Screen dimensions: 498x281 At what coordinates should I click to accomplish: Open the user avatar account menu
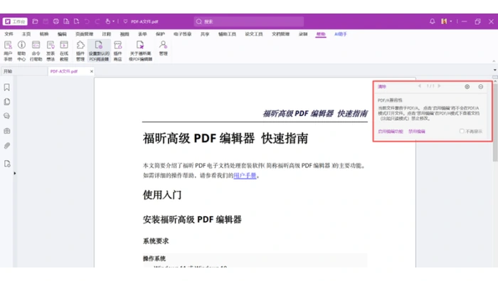pos(446,21)
